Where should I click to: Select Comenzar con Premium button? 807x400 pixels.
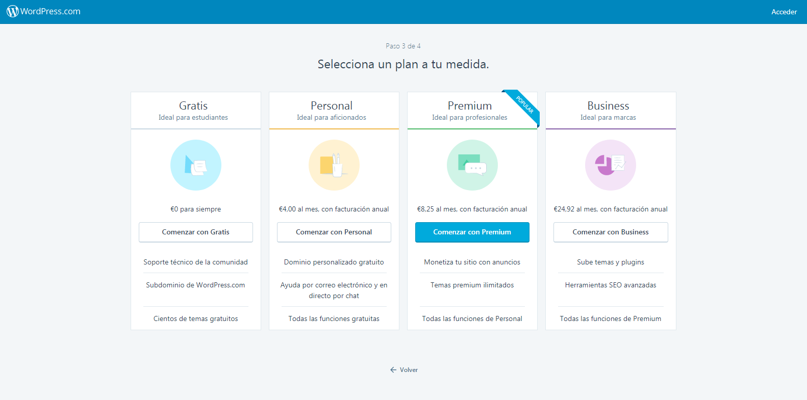(x=472, y=232)
